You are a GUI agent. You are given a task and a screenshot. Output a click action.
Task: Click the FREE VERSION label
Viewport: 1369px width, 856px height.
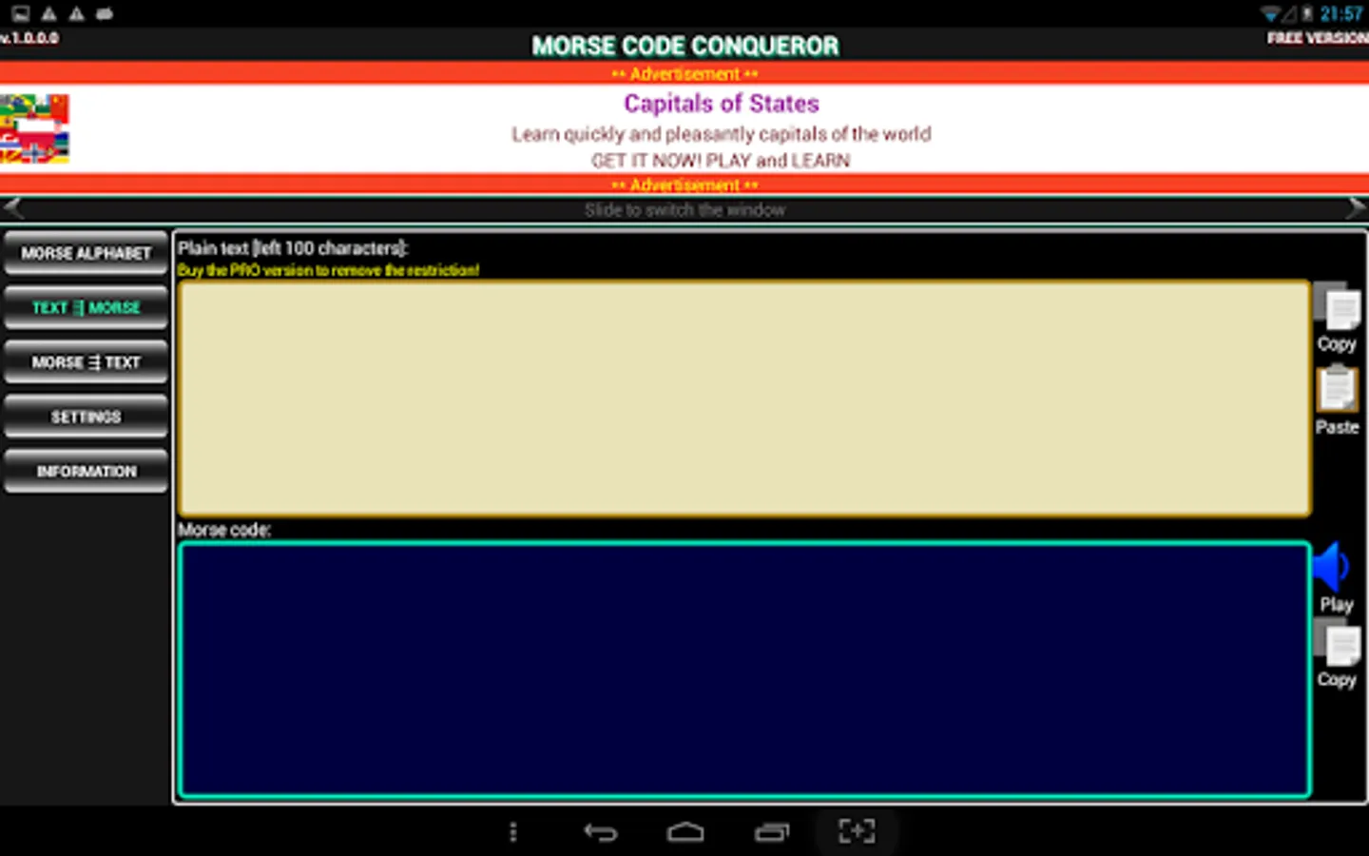point(1318,38)
